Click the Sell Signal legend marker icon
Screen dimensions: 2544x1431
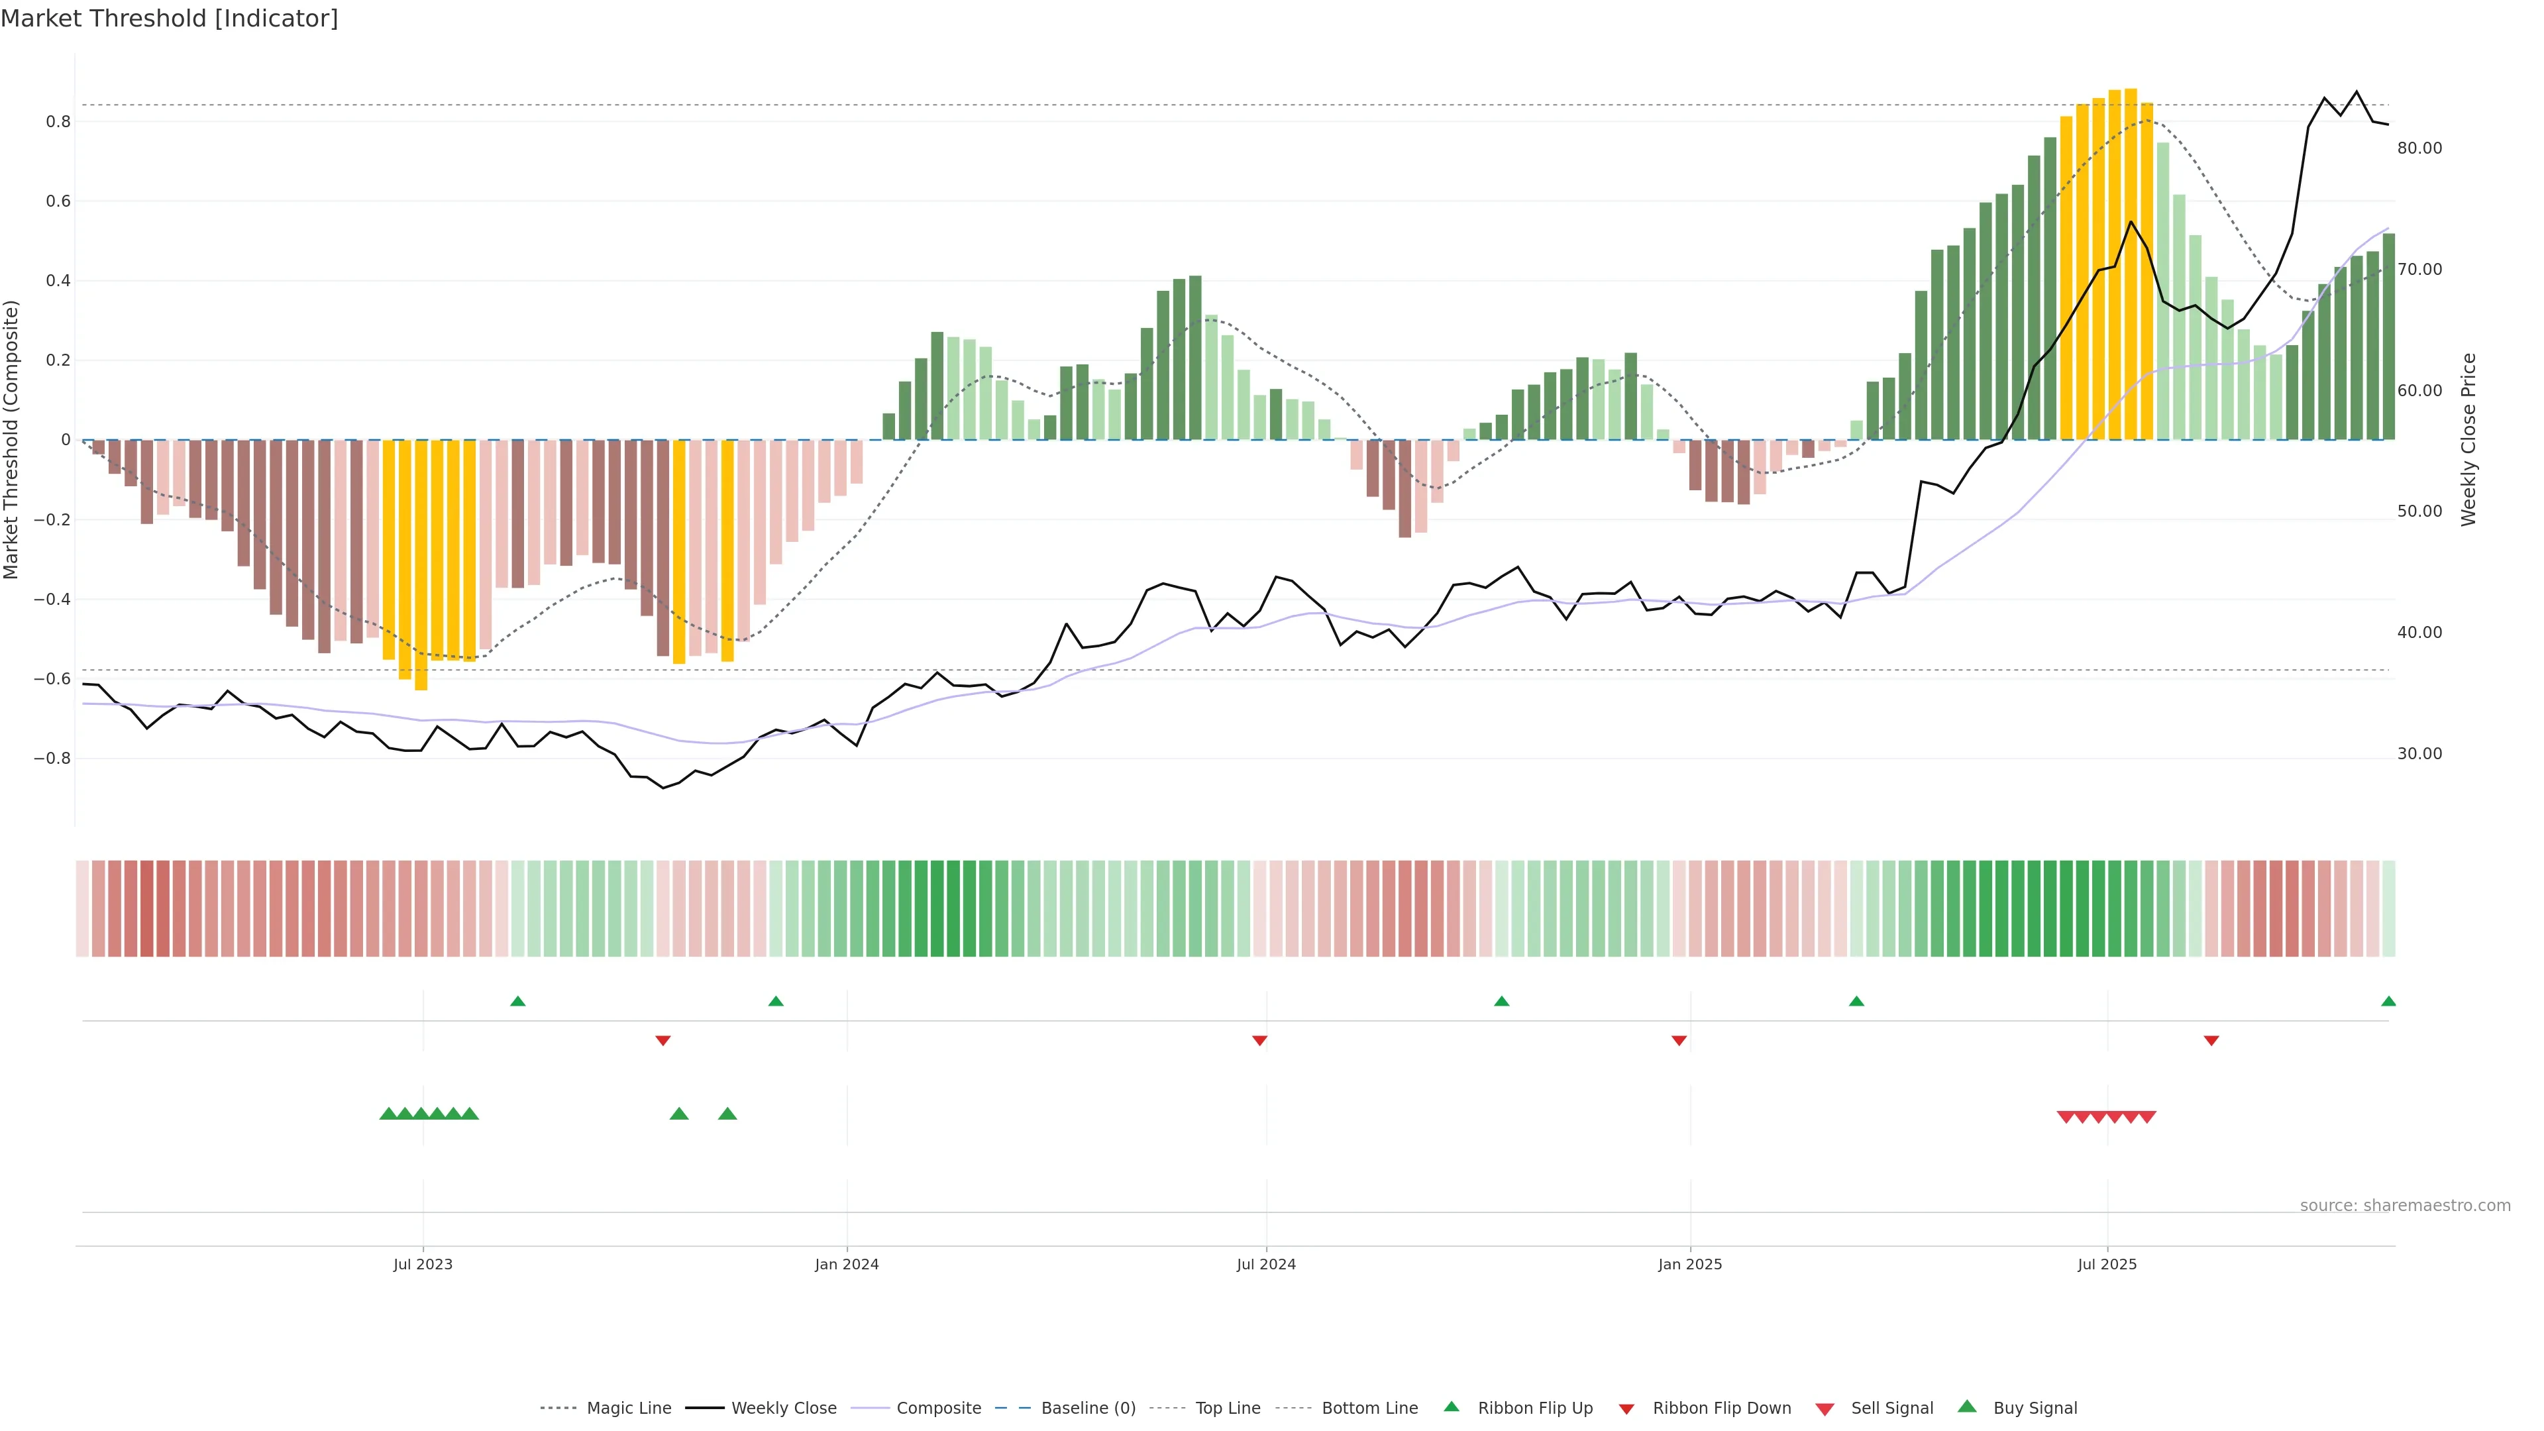pos(1824,1408)
